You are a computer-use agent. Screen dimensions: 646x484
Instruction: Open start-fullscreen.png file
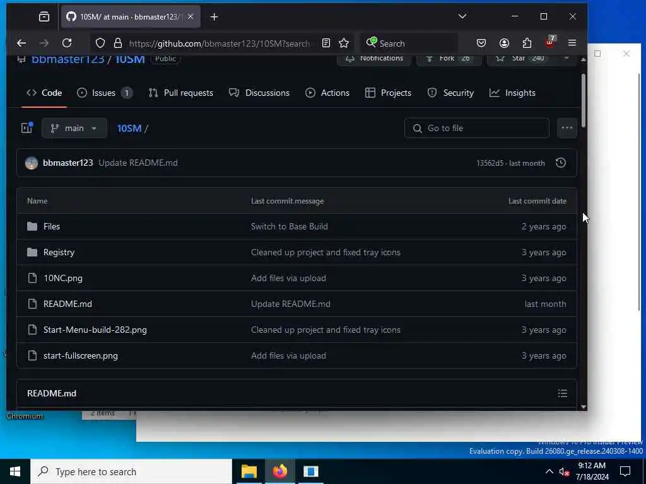point(81,356)
